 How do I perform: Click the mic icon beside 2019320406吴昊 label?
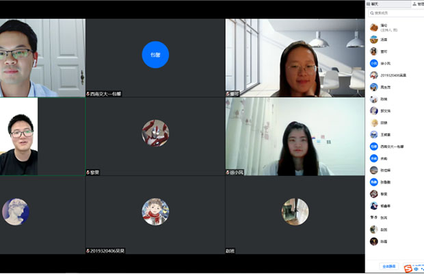[x=88, y=251]
